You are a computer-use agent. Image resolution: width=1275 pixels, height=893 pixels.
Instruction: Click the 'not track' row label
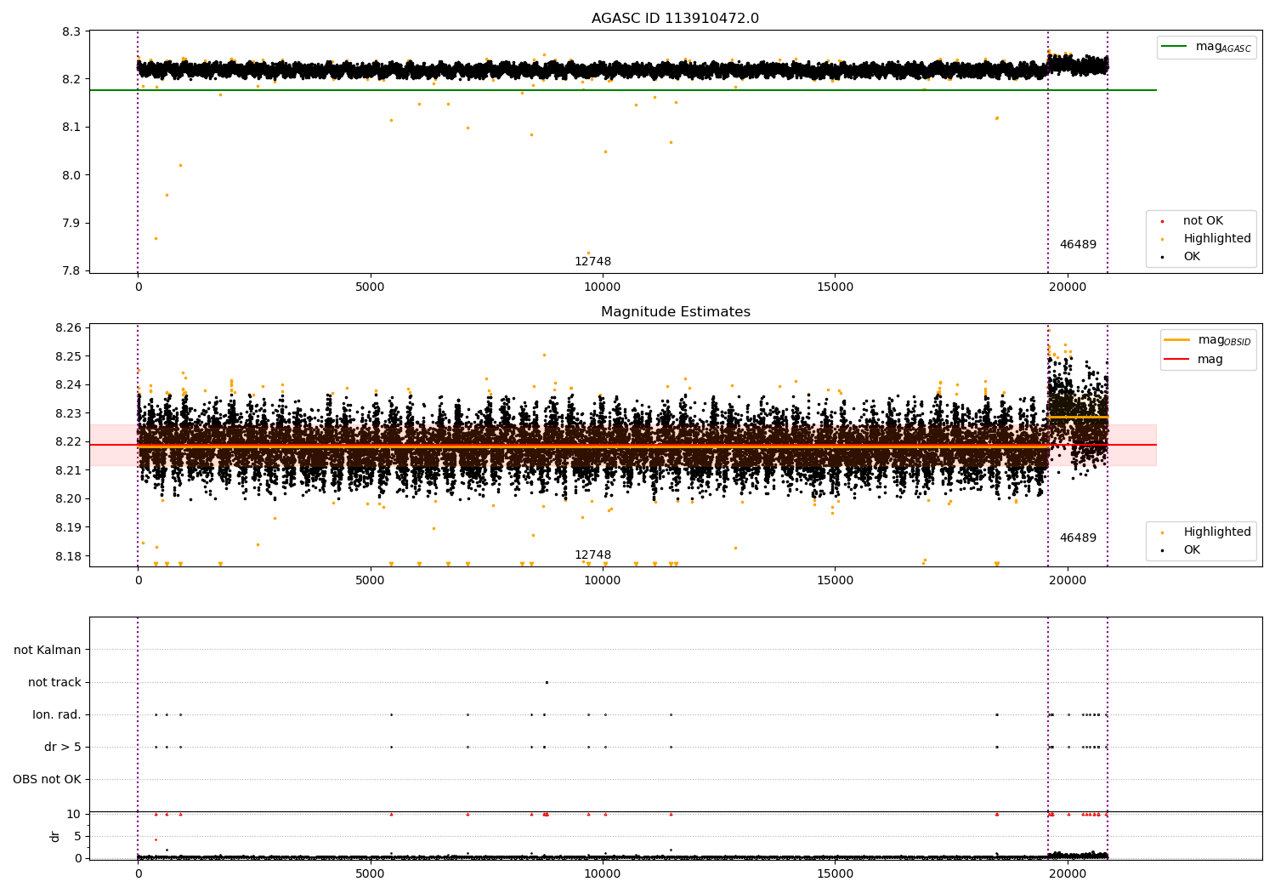click(x=54, y=683)
